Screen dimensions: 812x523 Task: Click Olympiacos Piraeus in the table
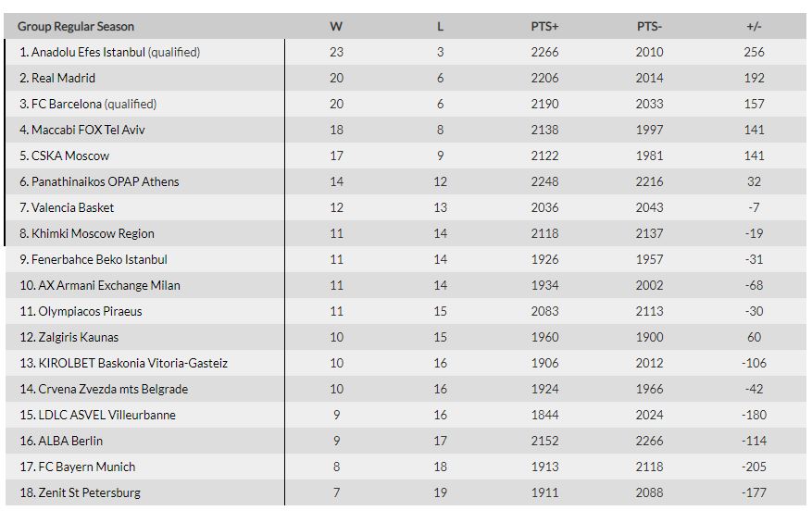90,312
